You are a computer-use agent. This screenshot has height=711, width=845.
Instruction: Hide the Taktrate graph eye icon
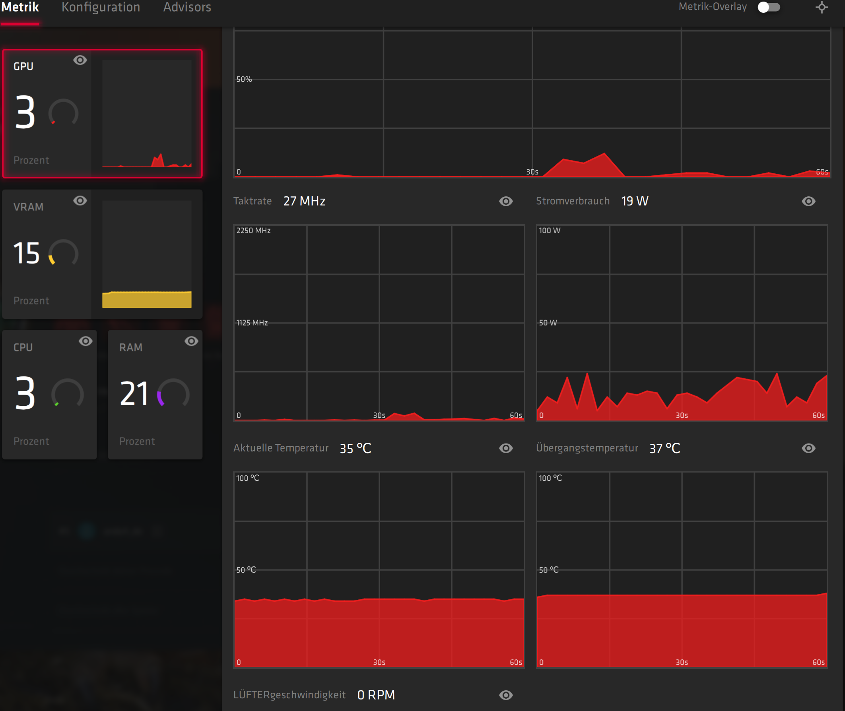[x=506, y=201]
